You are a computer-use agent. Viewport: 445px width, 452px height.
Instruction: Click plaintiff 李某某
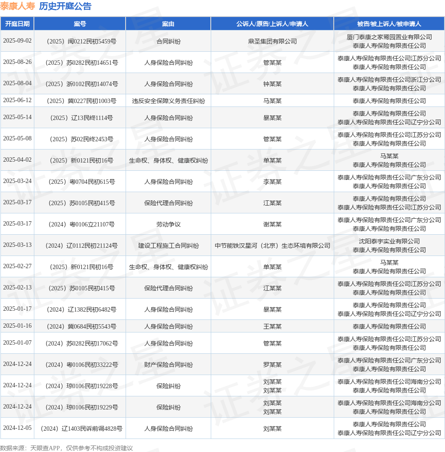[x=272, y=182]
